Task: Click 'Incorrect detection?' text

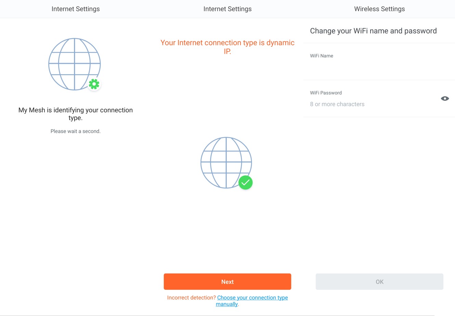Action: coord(191,298)
